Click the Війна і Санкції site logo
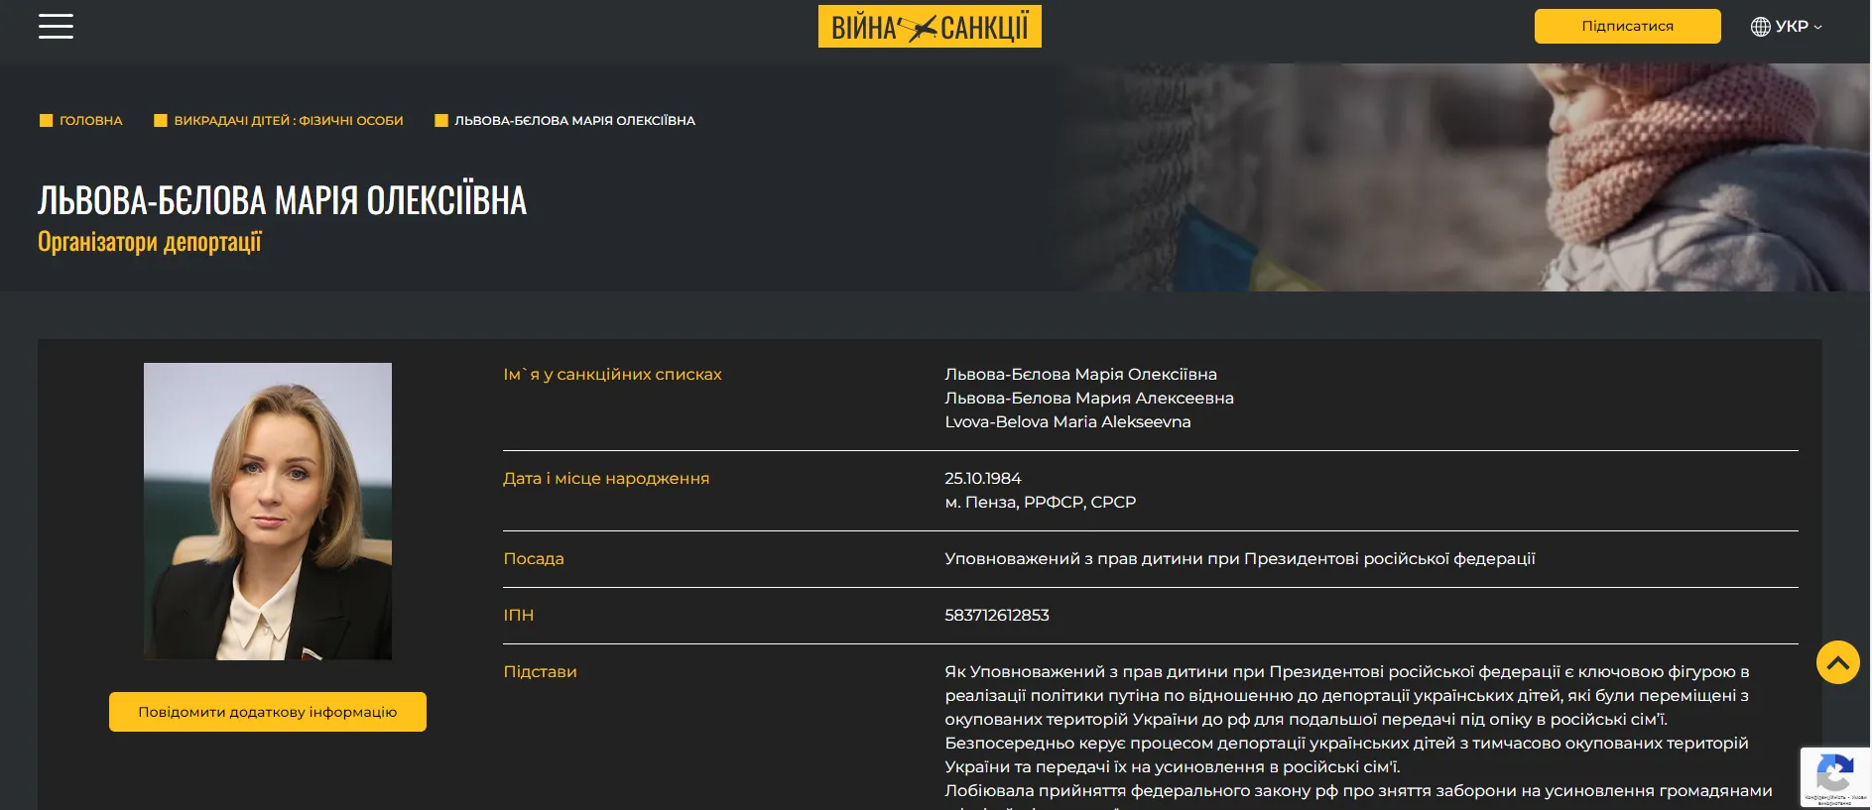This screenshot has width=1872, height=810. coord(929,27)
